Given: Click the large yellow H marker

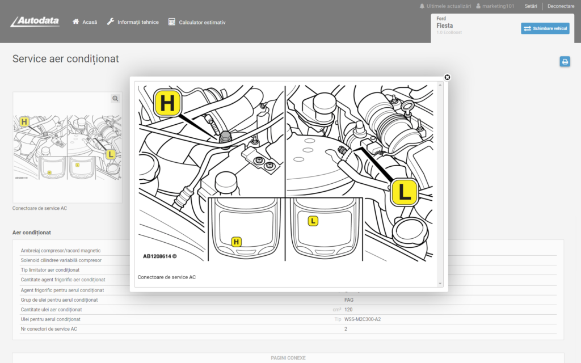Looking at the screenshot, I should tap(167, 103).
